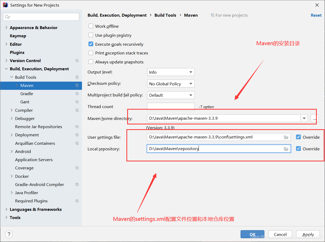Toggle Override for User settings file
The width and height of the screenshot is (325, 242).
point(298,137)
